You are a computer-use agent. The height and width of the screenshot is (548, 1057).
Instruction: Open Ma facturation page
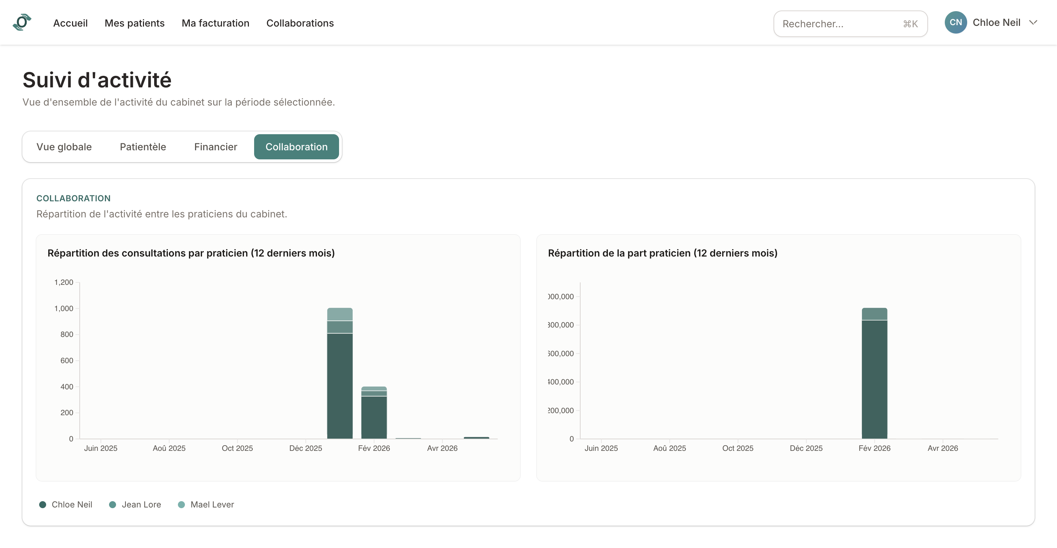[x=215, y=23]
